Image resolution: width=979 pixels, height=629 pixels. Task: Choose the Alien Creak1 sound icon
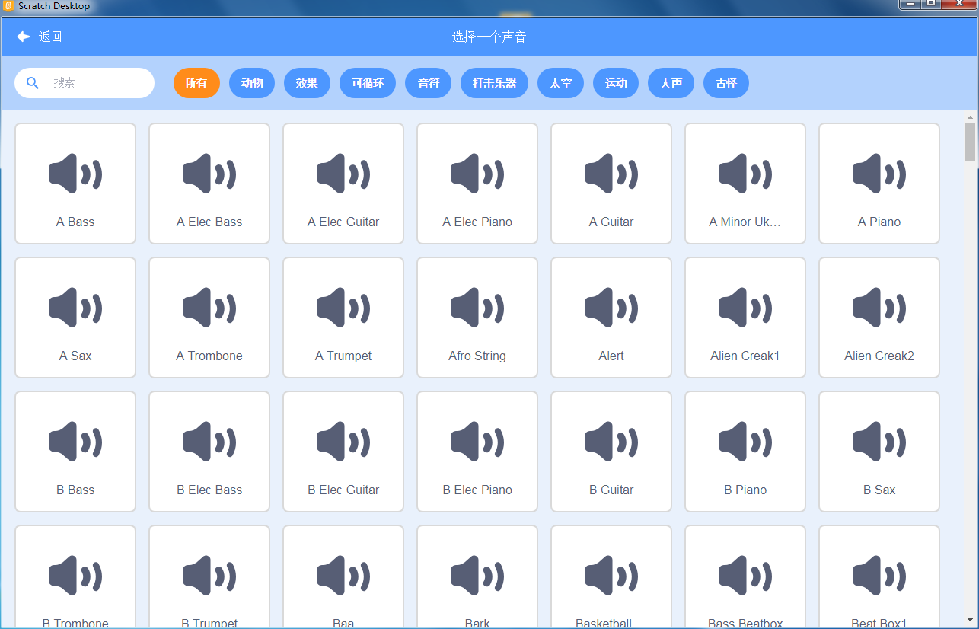point(745,307)
